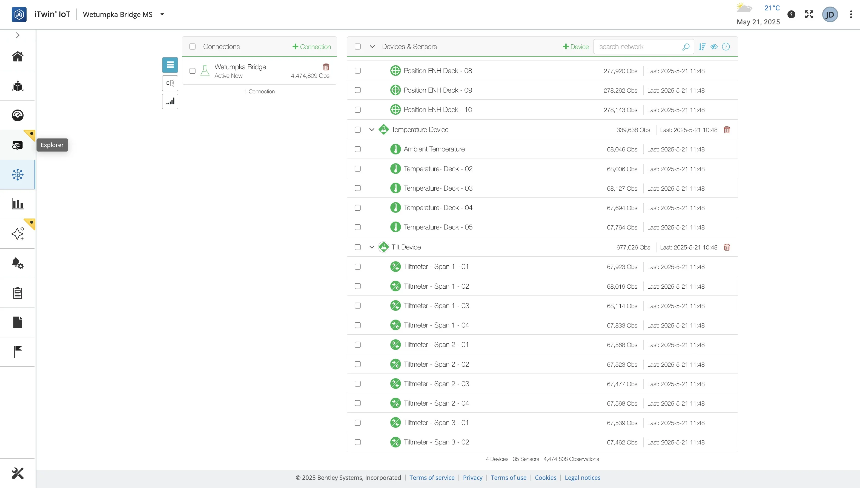Click the bar chart sidebar icon
This screenshot has width=860, height=488.
[18, 204]
